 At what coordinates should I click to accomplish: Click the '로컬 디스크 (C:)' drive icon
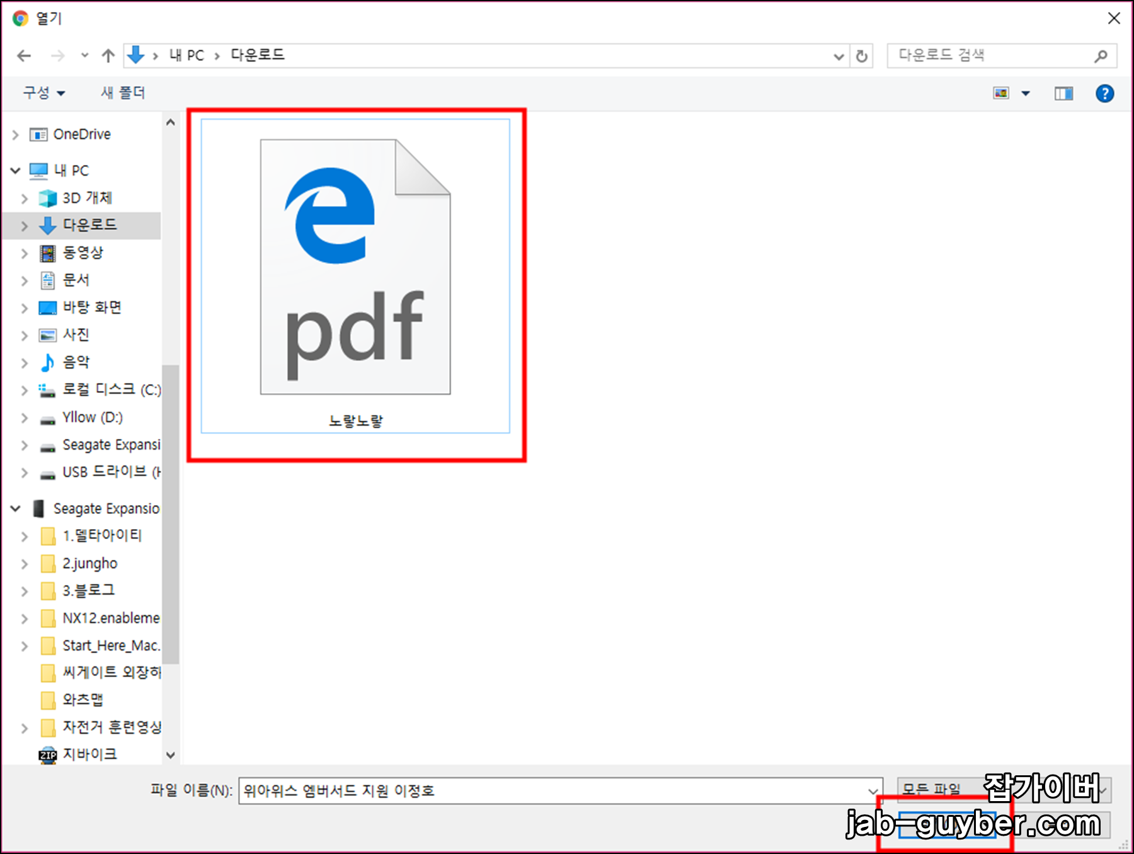47,390
